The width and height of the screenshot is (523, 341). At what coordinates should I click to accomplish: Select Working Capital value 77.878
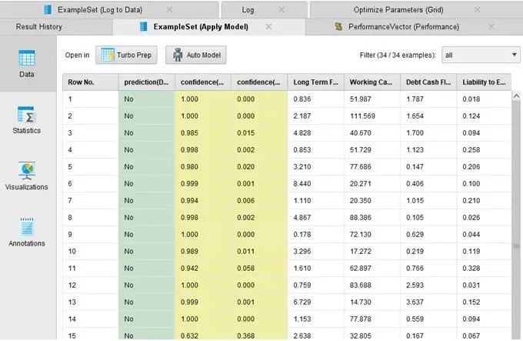(x=360, y=319)
